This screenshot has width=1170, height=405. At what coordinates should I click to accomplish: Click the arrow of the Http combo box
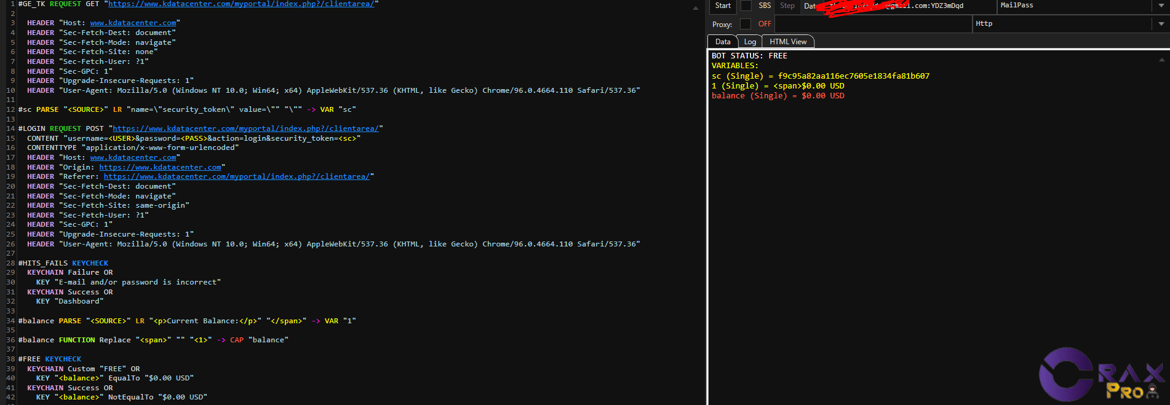click(1161, 24)
